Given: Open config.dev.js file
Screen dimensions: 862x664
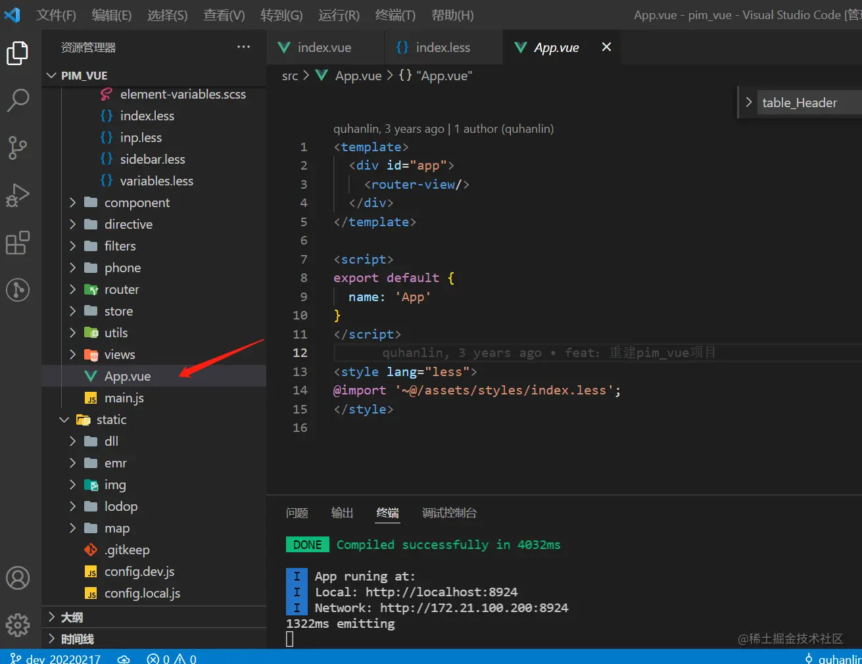Looking at the screenshot, I should click(139, 571).
